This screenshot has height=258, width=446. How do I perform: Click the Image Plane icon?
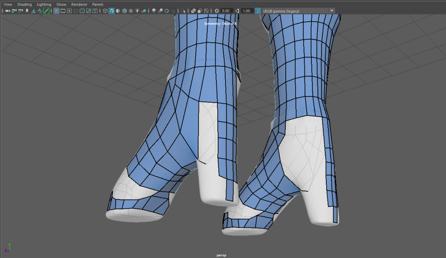tap(34, 10)
